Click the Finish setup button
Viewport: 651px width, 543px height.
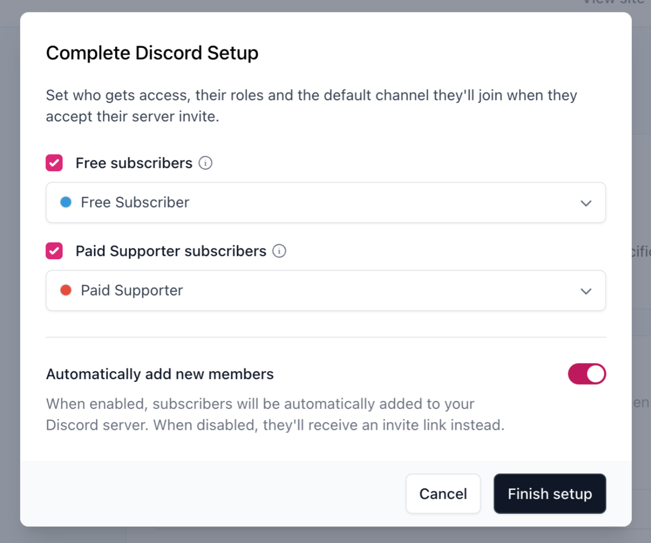(550, 494)
